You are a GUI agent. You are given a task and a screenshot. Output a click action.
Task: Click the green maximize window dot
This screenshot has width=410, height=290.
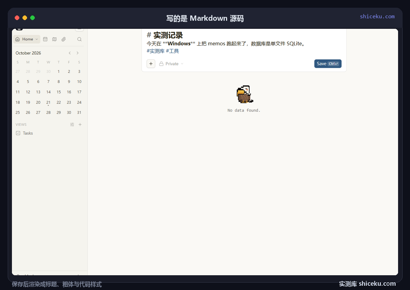[x=32, y=18]
